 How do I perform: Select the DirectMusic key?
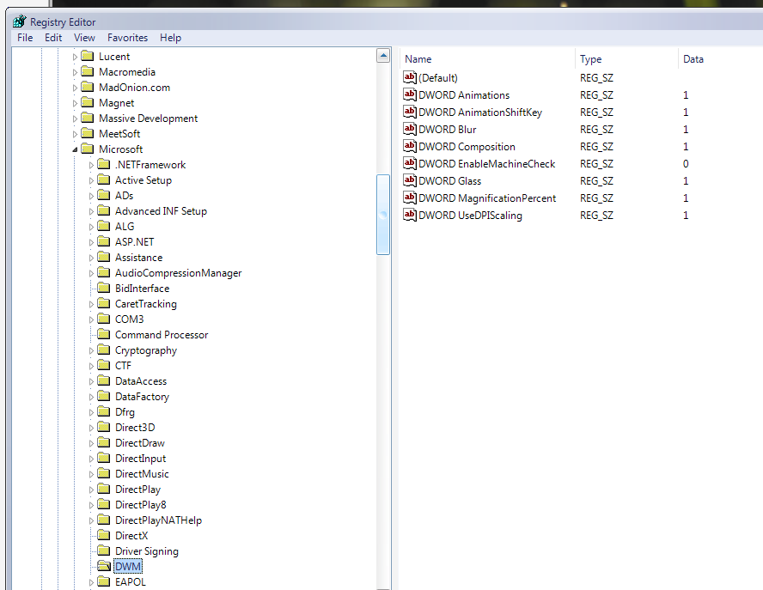coord(142,474)
